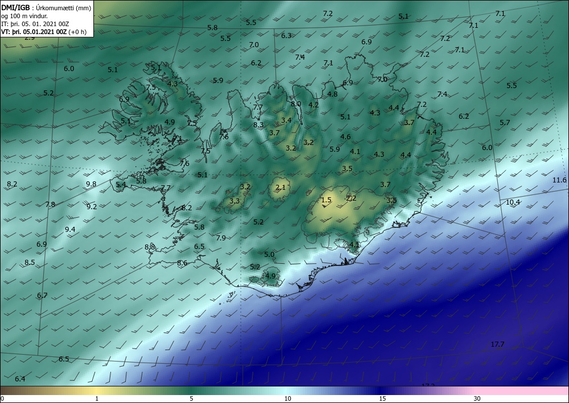Select the 'og 100 m vindur.' legend line
This screenshot has height=403, width=569.
[24, 16]
